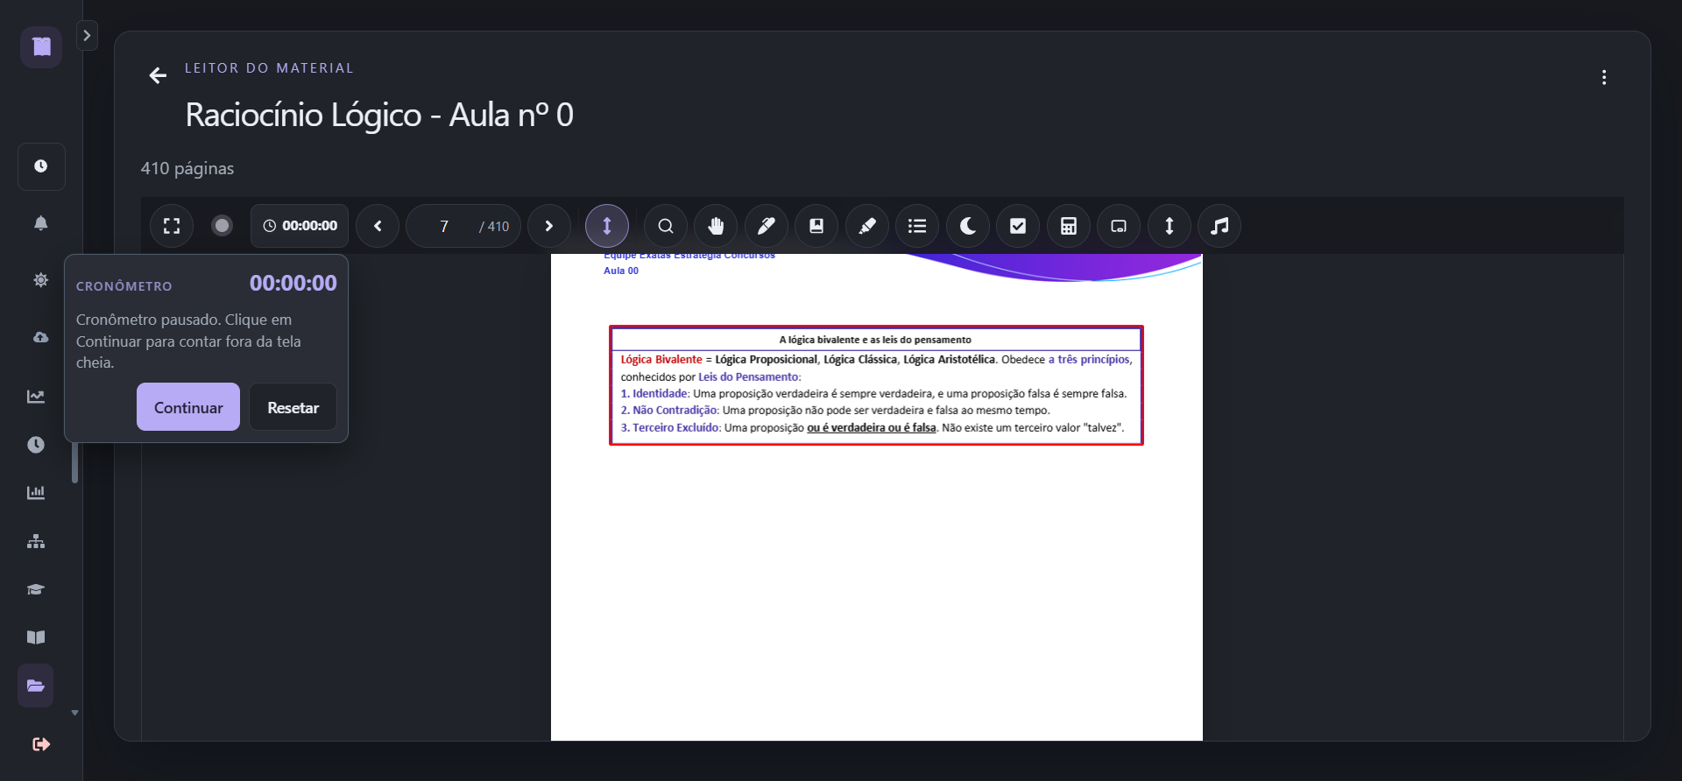Screen dimensions: 1682x781
Task: Select the highlighter marker tool
Action: coord(867,226)
